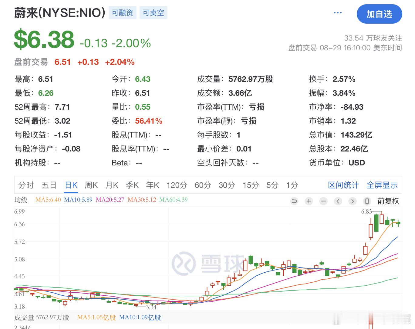Zoom out the K-line chart with minus icon
The width and height of the screenshot is (415, 329).
pyautogui.click(x=323, y=201)
